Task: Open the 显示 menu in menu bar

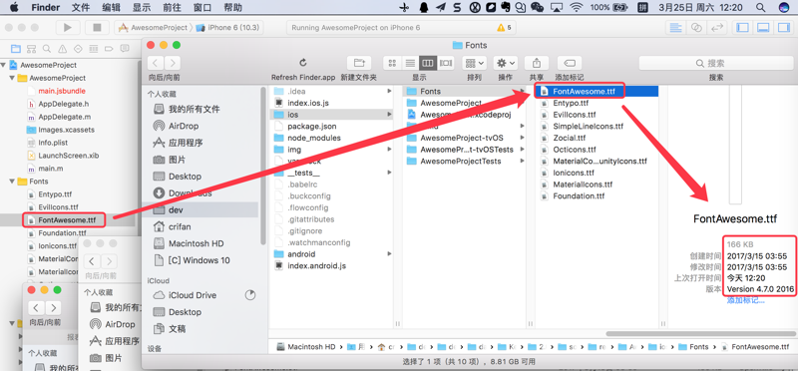Action: tap(141, 7)
